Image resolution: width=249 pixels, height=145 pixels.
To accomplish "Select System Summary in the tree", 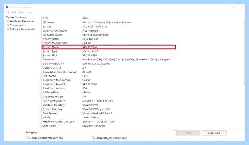I will pos(16,17).
